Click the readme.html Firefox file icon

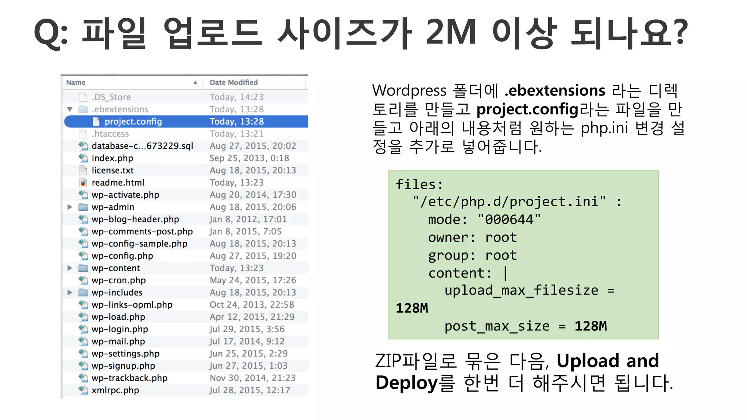pyautogui.click(x=83, y=182)
